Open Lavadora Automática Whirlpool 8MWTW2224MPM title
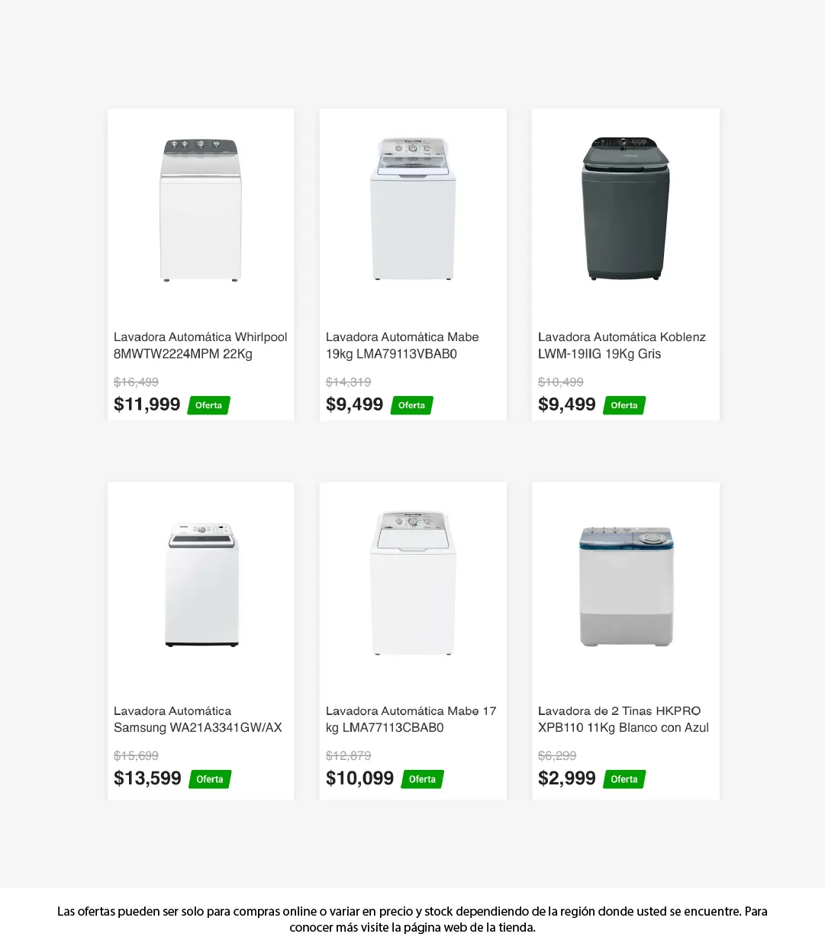 200,346
